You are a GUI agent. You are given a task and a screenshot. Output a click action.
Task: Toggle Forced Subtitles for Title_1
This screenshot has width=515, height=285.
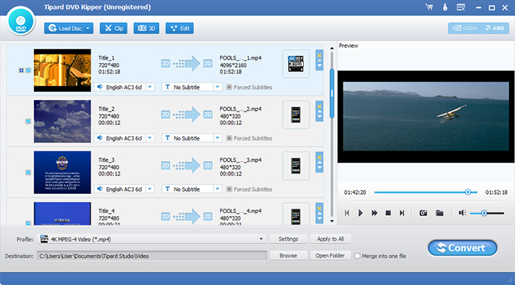point(230,87)
